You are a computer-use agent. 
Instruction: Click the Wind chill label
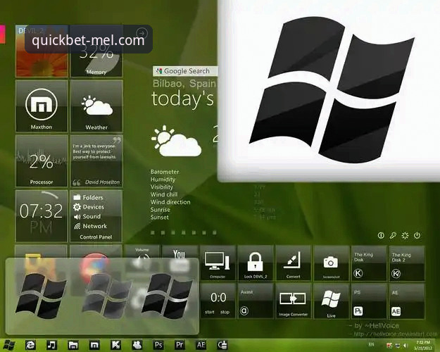pos(164,194)
